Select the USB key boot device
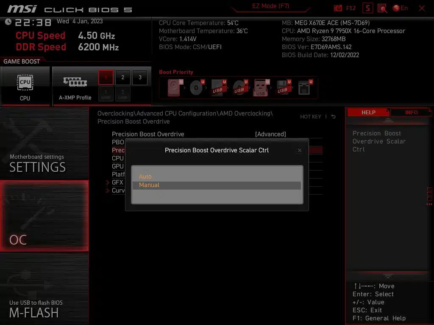Screen dimensions: 434x325 [261, 88]
